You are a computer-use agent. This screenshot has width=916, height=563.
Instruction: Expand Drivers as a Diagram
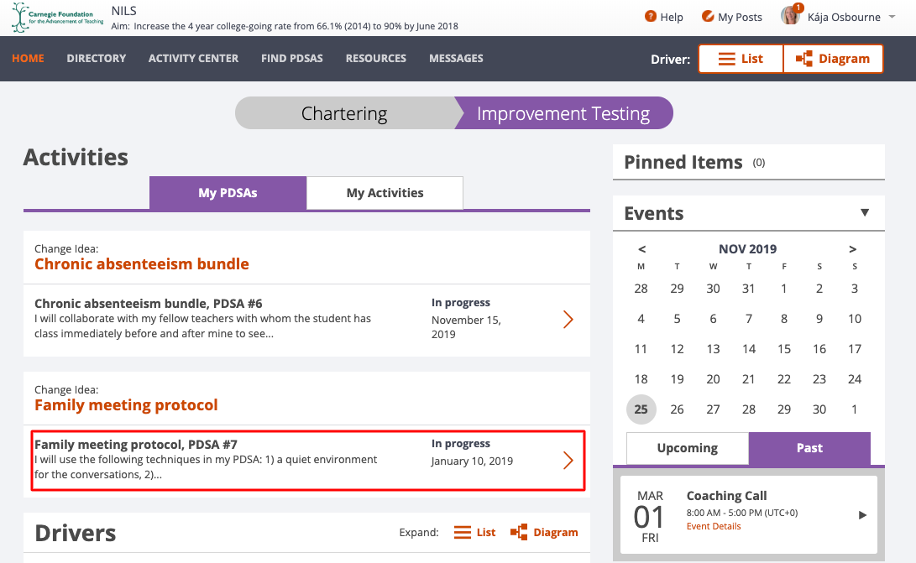point(544,532)
